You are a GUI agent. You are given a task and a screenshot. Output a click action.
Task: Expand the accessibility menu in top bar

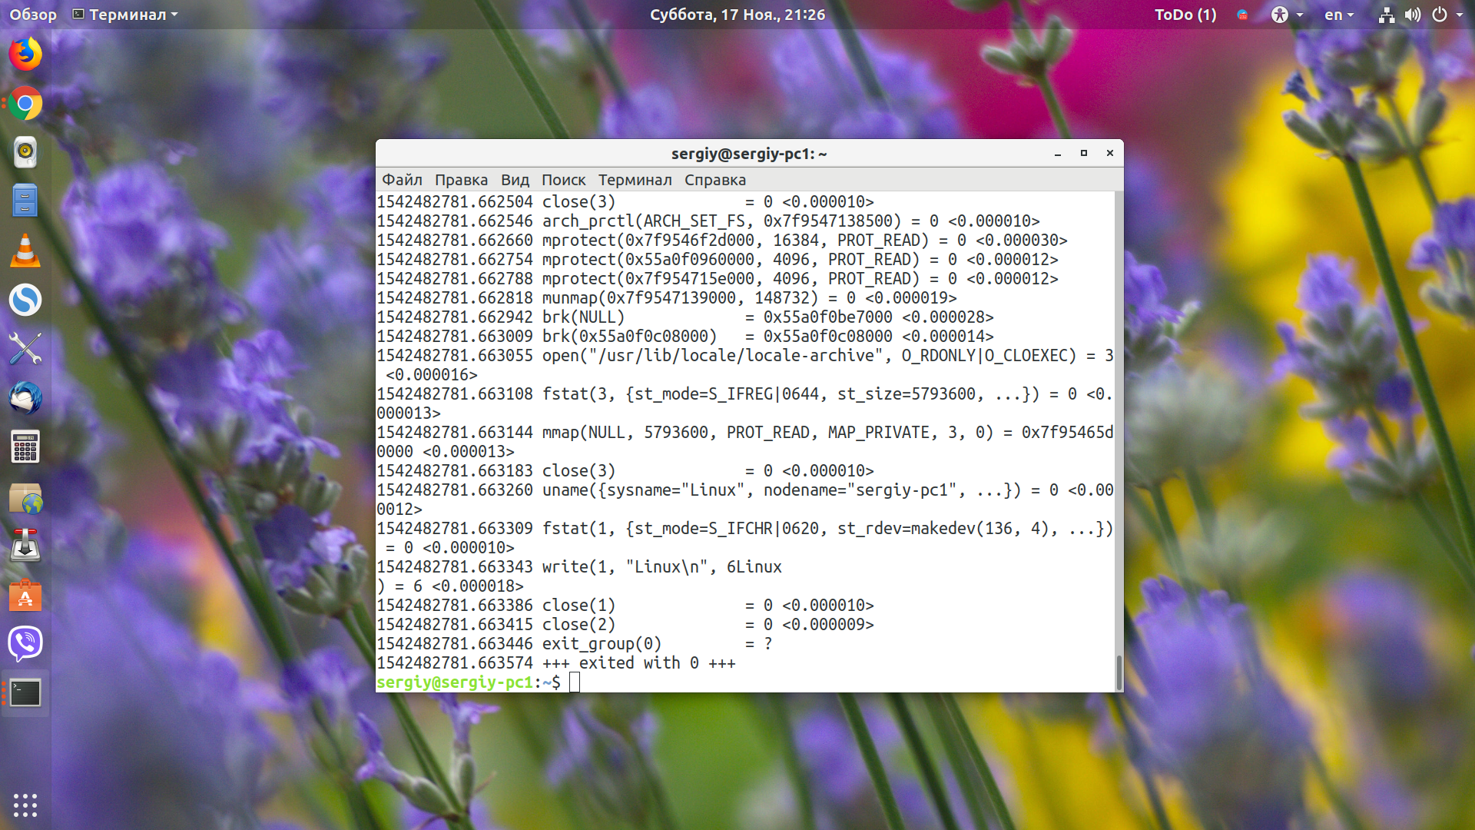click(1287, 15)
